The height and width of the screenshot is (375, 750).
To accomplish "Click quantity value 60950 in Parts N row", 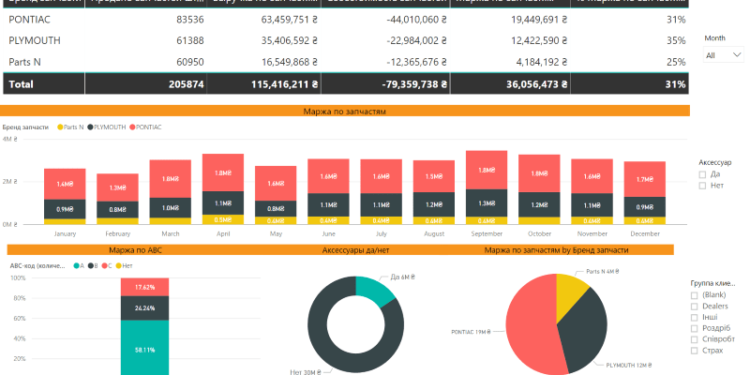I will click(190, 62).
